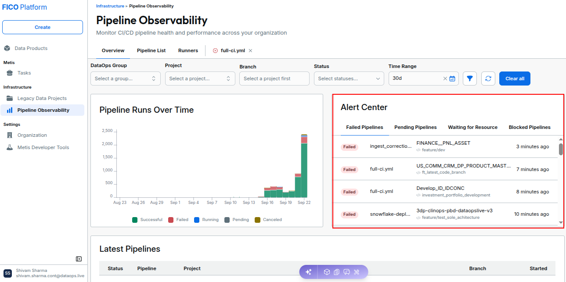Screen dimensions: 566x282
Task: Toggle the Canceled series in chart legend
Action: coord(268,220)
